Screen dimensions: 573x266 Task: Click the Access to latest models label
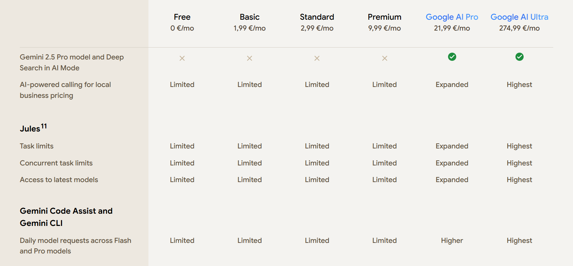pyautogui.click(x=59, y=180)
